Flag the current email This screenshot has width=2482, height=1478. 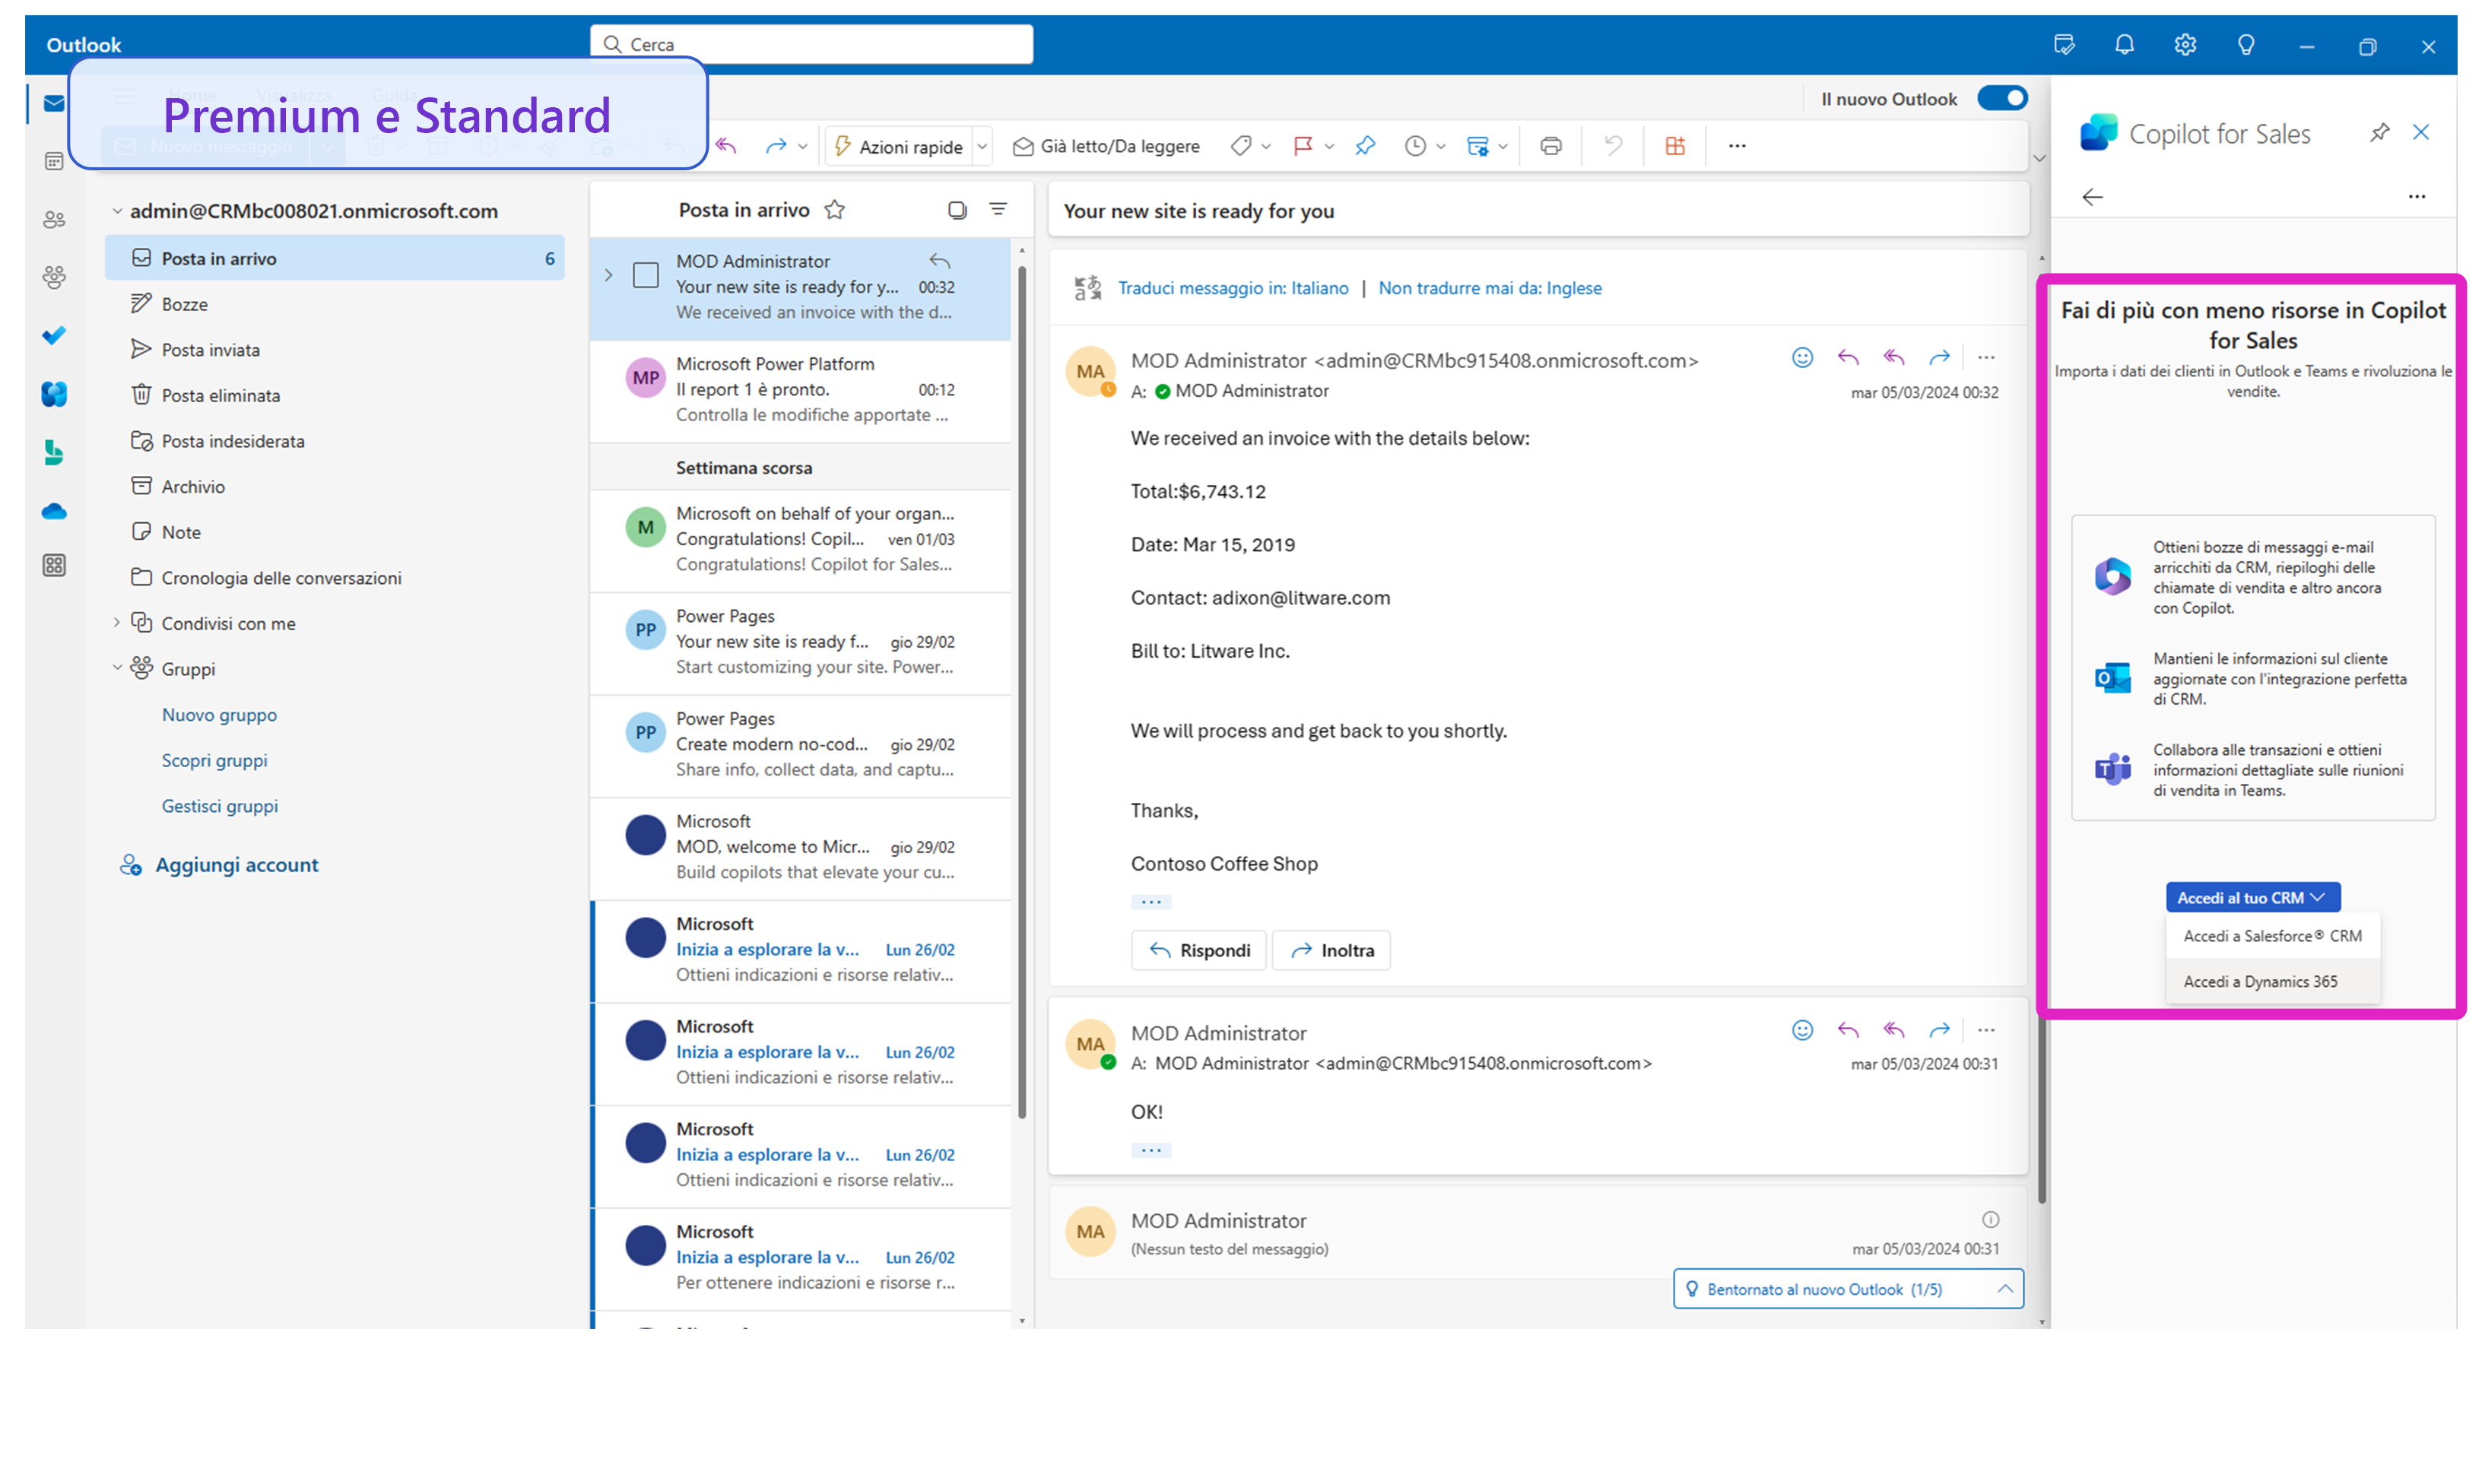coord(1302,145)
